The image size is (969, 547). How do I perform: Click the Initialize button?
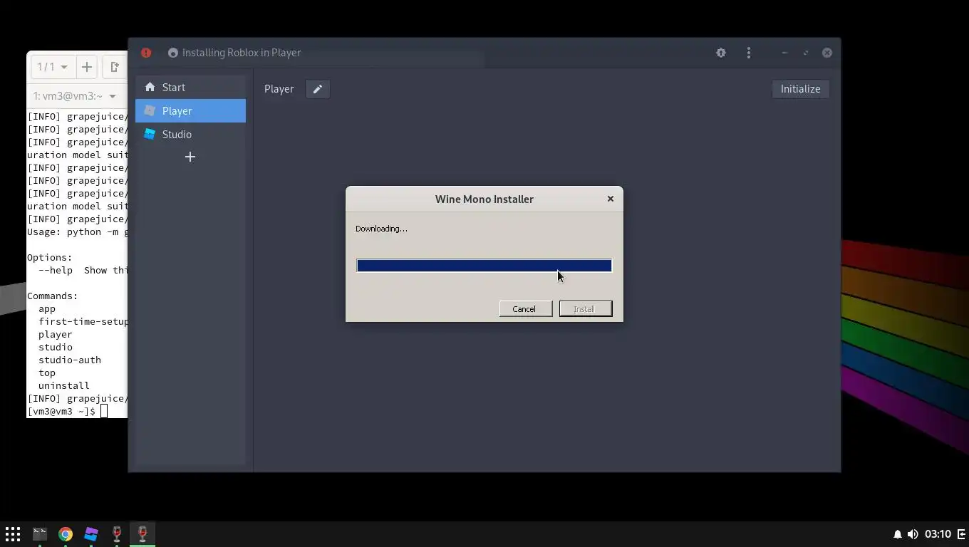click(x=800, y=89)
